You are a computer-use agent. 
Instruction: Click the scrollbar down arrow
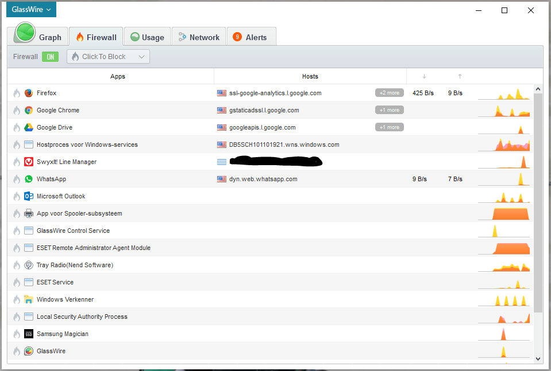tap(538, 359)
